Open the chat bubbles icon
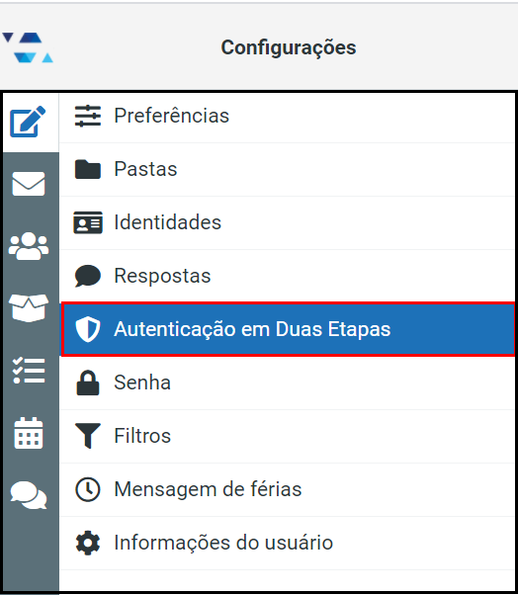The height and width of the screenshot is (595, 518). (x=29, y=495)
